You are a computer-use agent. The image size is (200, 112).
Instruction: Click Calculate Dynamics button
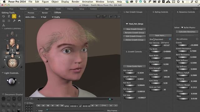187,32
